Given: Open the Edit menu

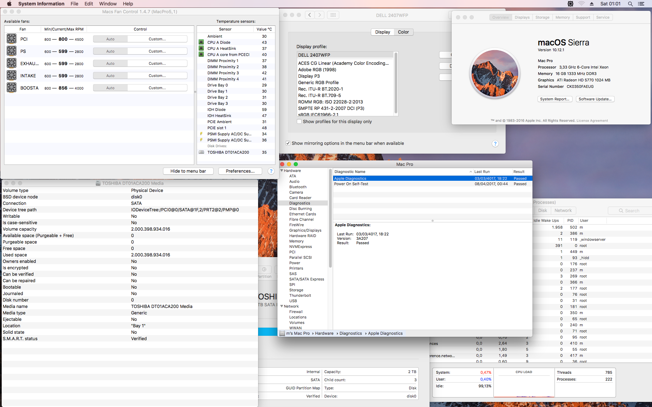Looking at the screenshot, I should point(89,4).
